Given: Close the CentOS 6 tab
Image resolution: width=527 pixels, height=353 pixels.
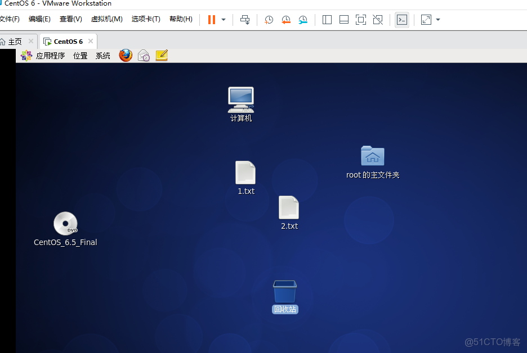Looking at the screenshot, I should pyautogui.click(x=91, y=41).
